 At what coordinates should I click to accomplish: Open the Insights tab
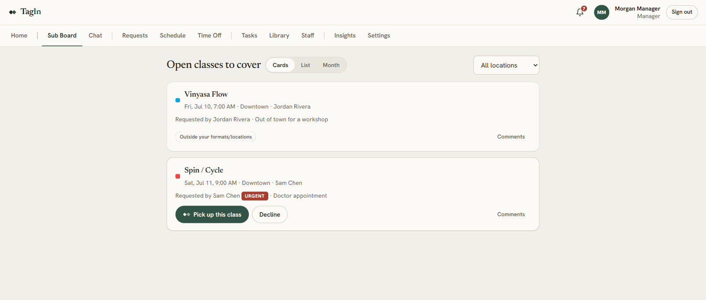coord(345,36)
